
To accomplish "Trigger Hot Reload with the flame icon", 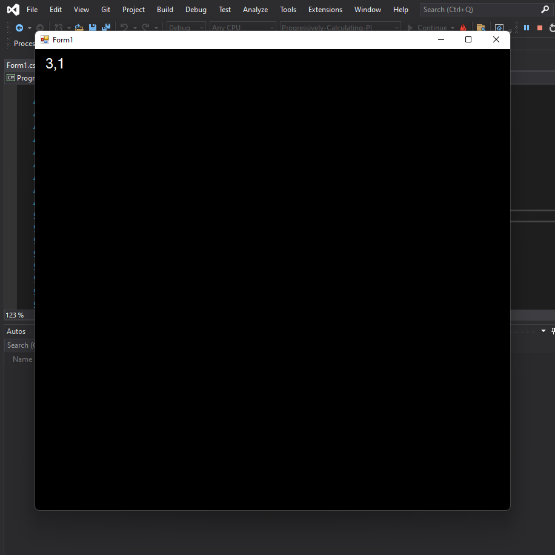I will 464,27.
